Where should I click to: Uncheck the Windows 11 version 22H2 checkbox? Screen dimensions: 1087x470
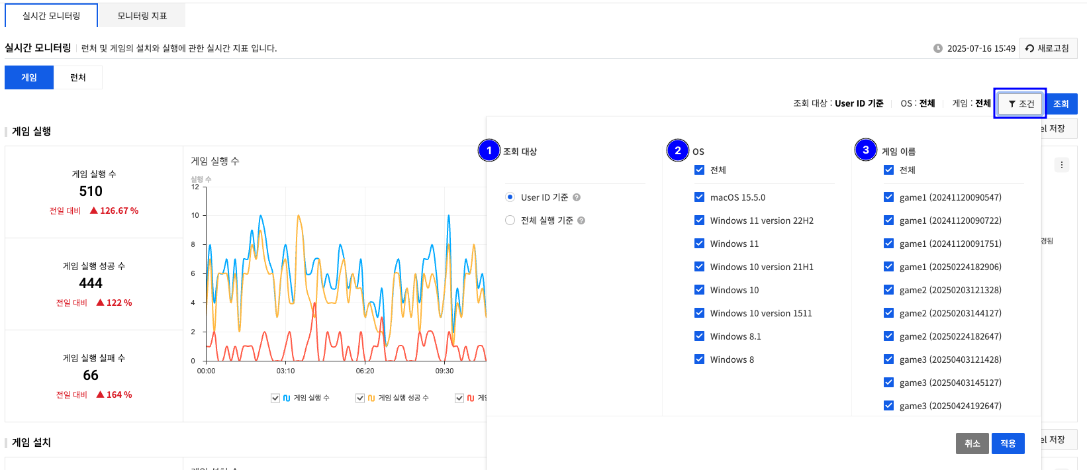(699, 220)
